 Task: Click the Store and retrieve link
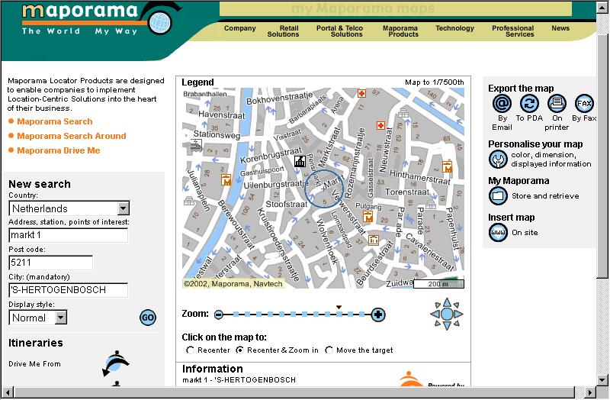[545, 196]
